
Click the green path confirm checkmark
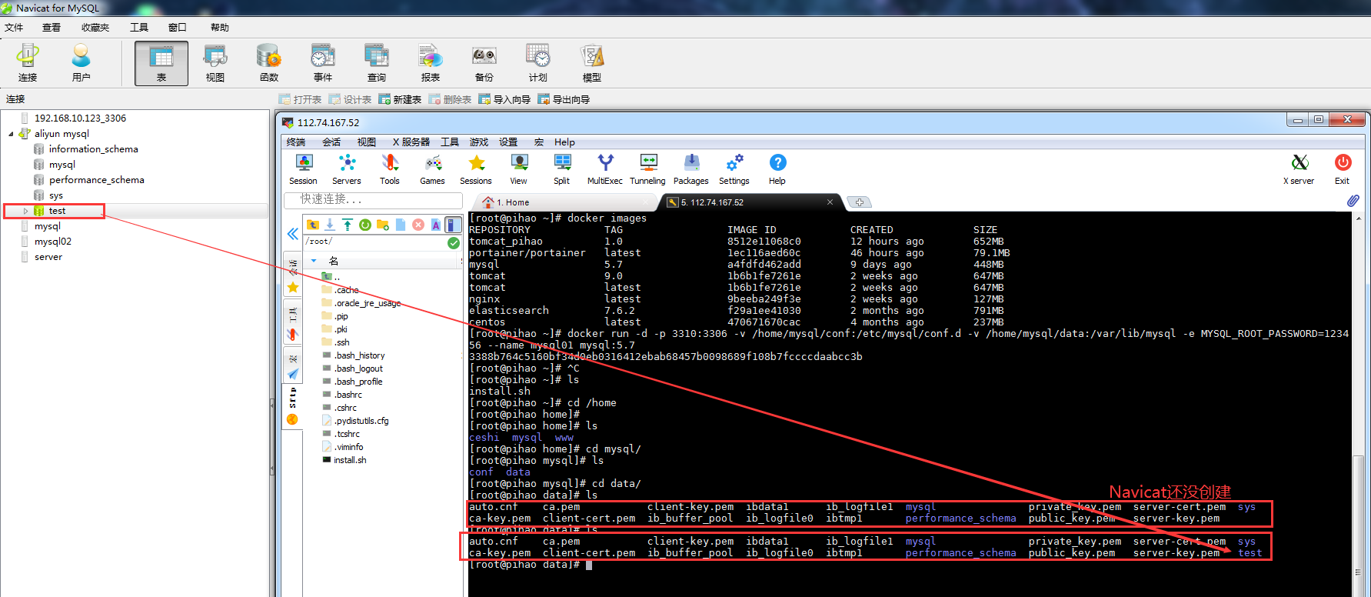point(454,242)
